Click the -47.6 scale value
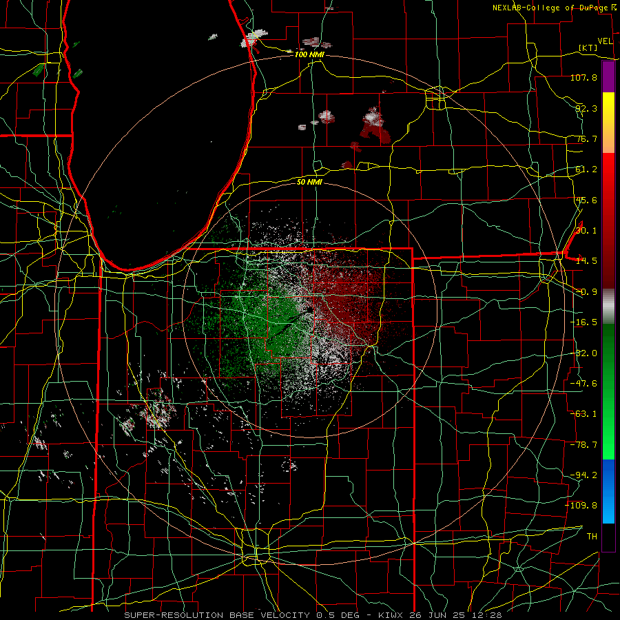The width and height of the screenshot is (620, 620). click(583, 384)
